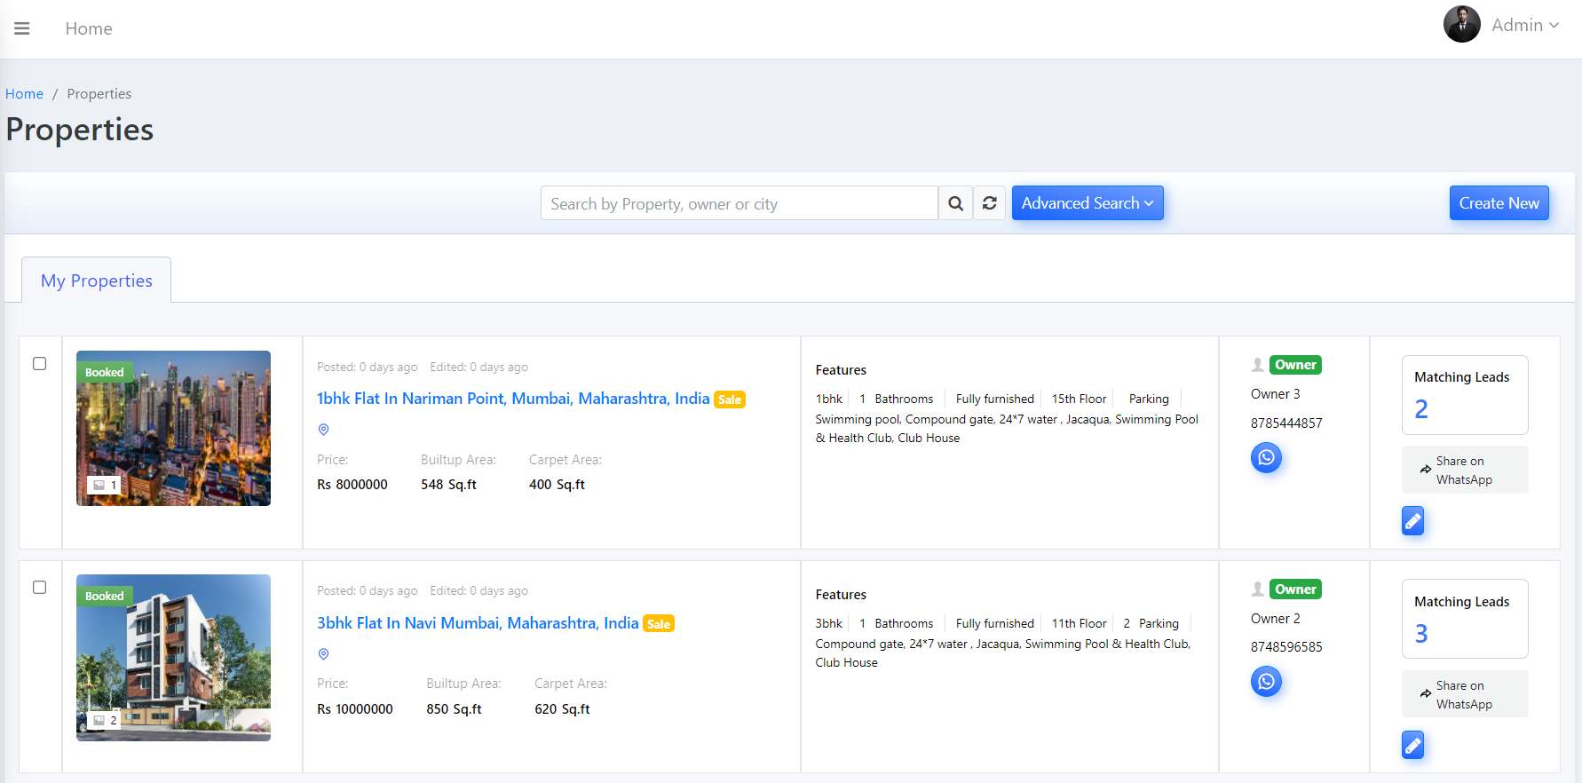Click the Sale tag on Navi Mumbai listing
Screen dimensions: 1582x783
(659, 624)
